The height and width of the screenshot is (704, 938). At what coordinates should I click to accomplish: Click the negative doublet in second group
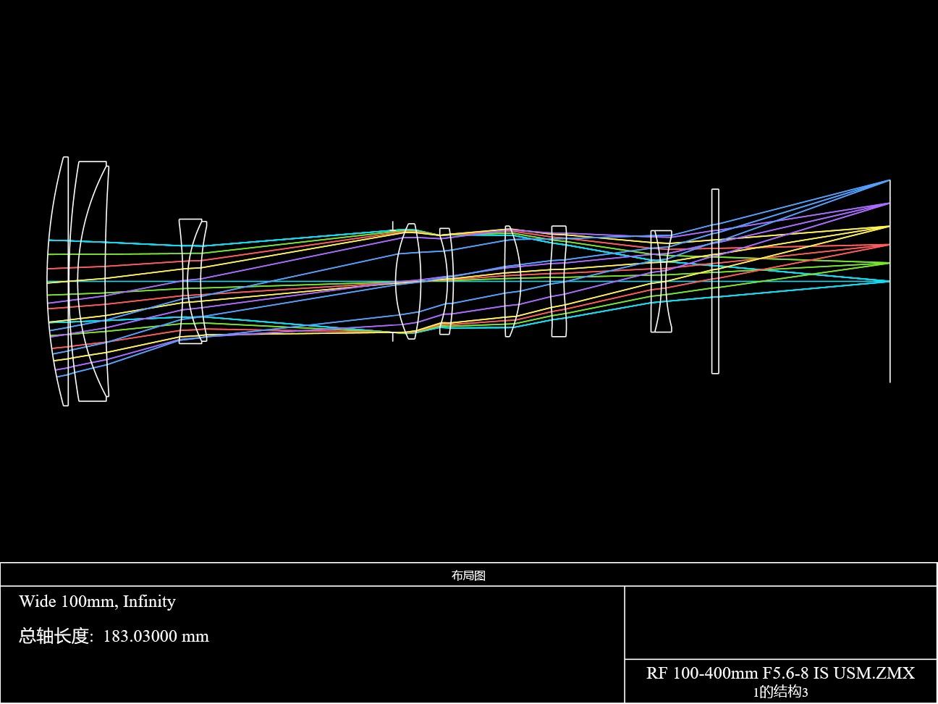[x=193, y=281]
